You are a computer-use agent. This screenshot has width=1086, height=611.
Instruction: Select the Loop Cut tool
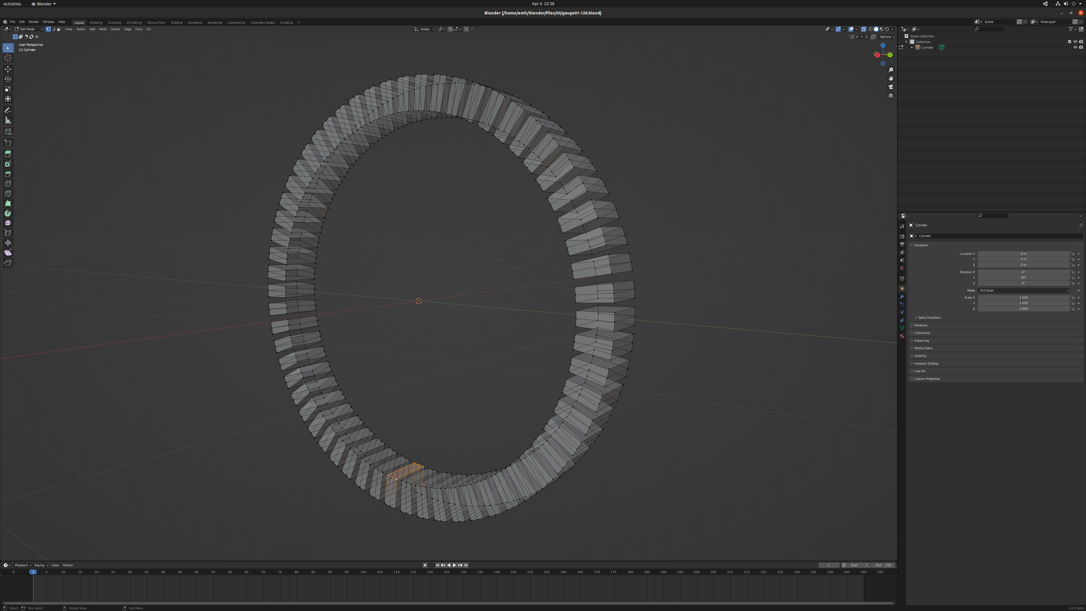coord(8,183)
